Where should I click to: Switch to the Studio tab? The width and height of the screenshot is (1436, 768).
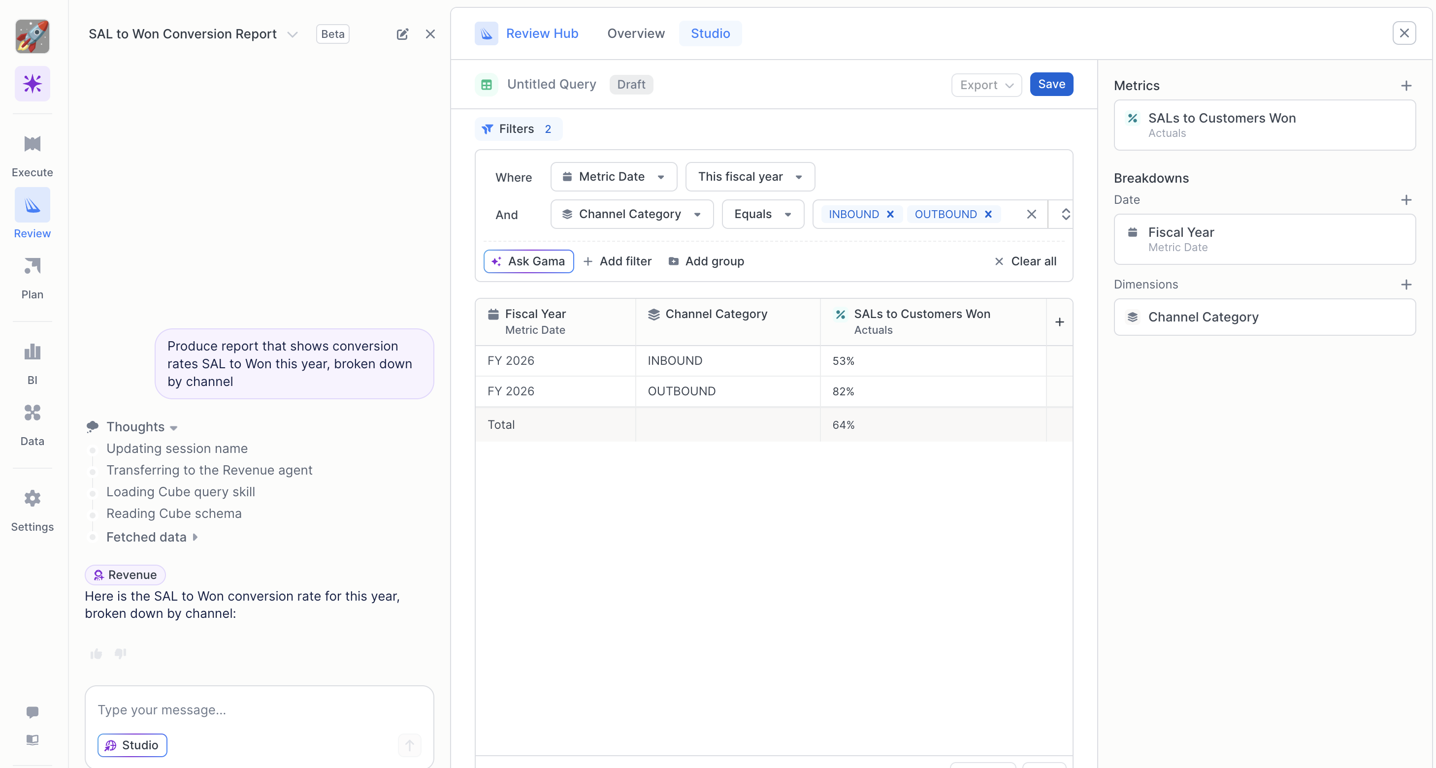click(x=710, y=33)
